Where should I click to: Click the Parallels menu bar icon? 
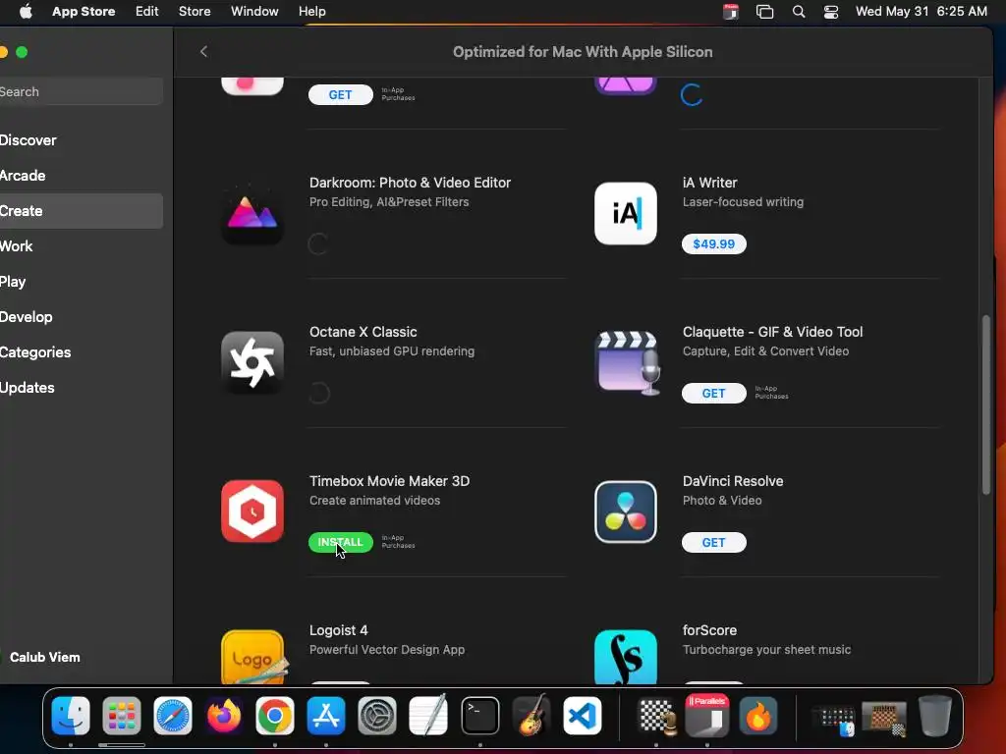tap(731, 12)
